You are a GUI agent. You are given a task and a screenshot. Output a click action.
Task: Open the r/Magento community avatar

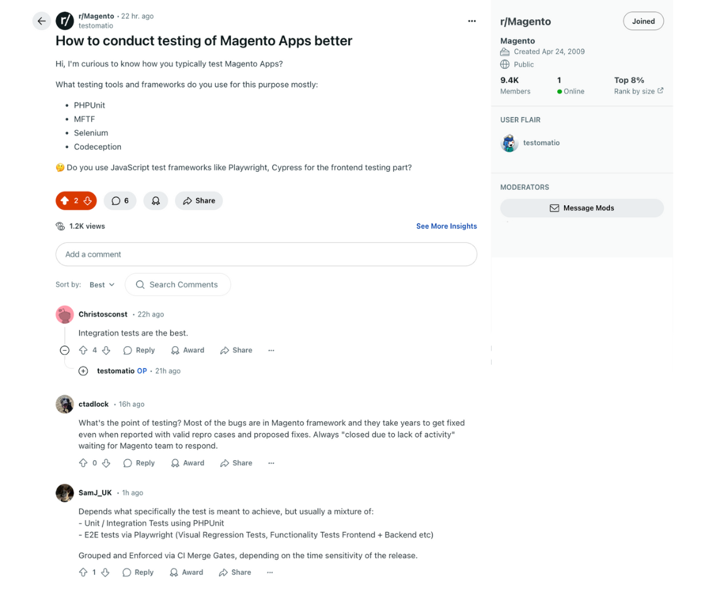pos(65,21)
